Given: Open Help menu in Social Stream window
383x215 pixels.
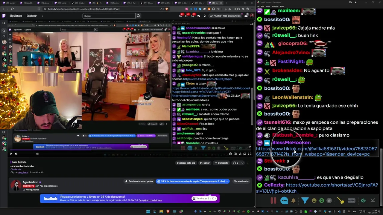Looking at the screenshot, I should pos(282,6).
